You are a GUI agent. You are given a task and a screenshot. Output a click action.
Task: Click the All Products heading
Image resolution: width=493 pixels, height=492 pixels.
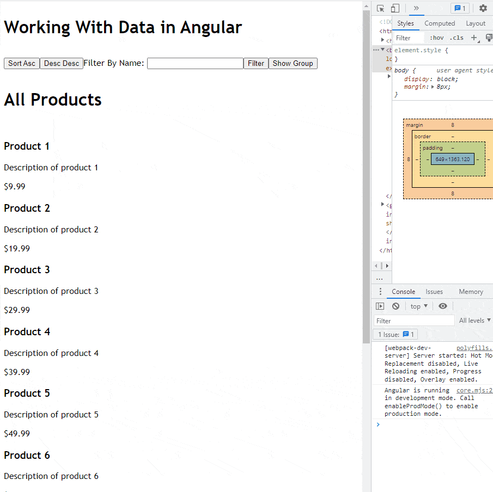tap(52, 100)
